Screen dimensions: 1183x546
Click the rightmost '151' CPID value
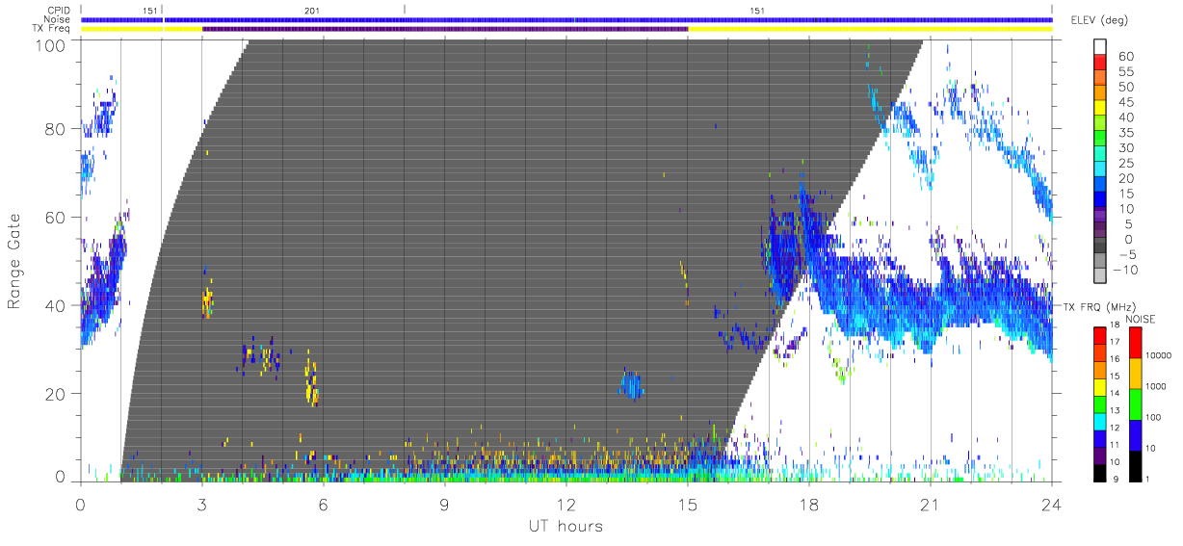(x=757, y=10)
